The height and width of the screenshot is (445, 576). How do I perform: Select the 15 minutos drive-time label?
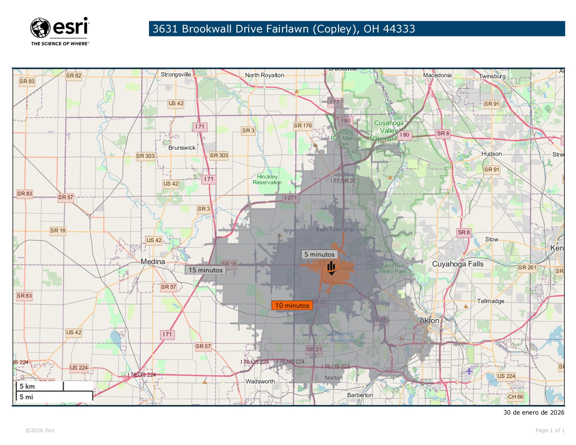pyautogui.click(x=206, y=270)
